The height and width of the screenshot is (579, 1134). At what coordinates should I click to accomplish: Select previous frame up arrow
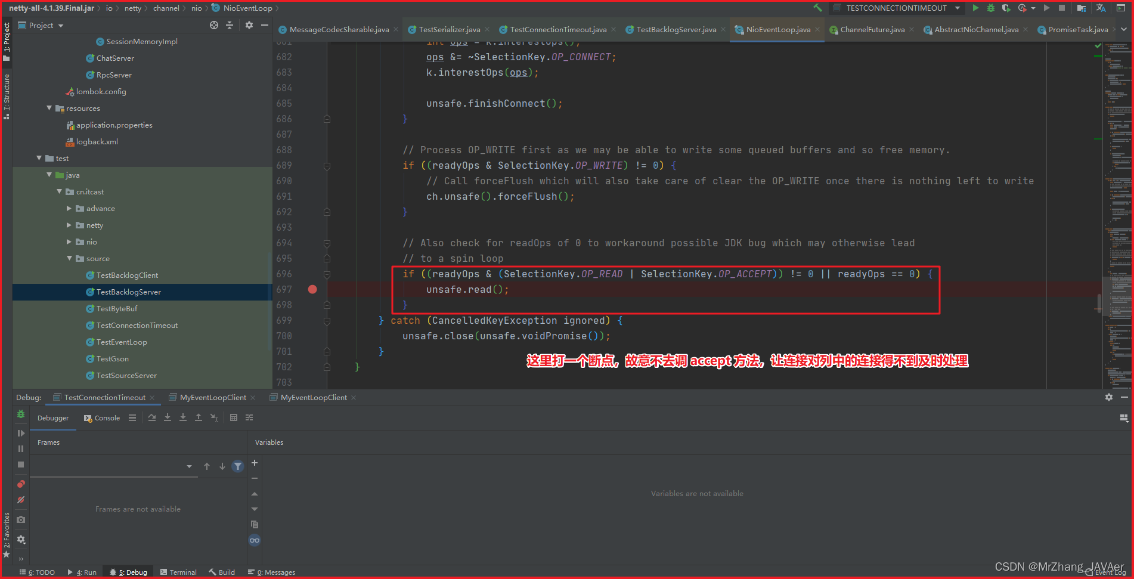coord(207,466)
